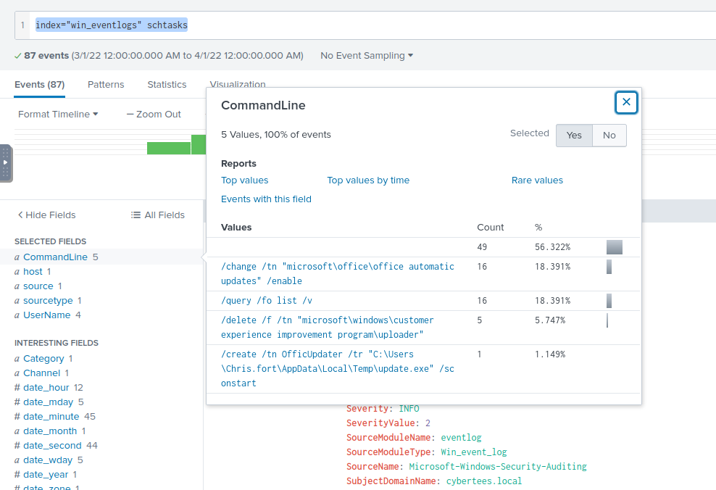
Task: Open the Format Timeline dropdown
Action: (x=57, y=114)
